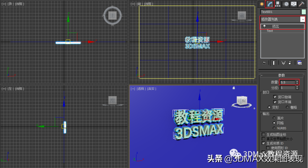This screenshot has height=168, width=308.
Task: Open the [左] viewport view menu
Action: [x=10, y=89]
